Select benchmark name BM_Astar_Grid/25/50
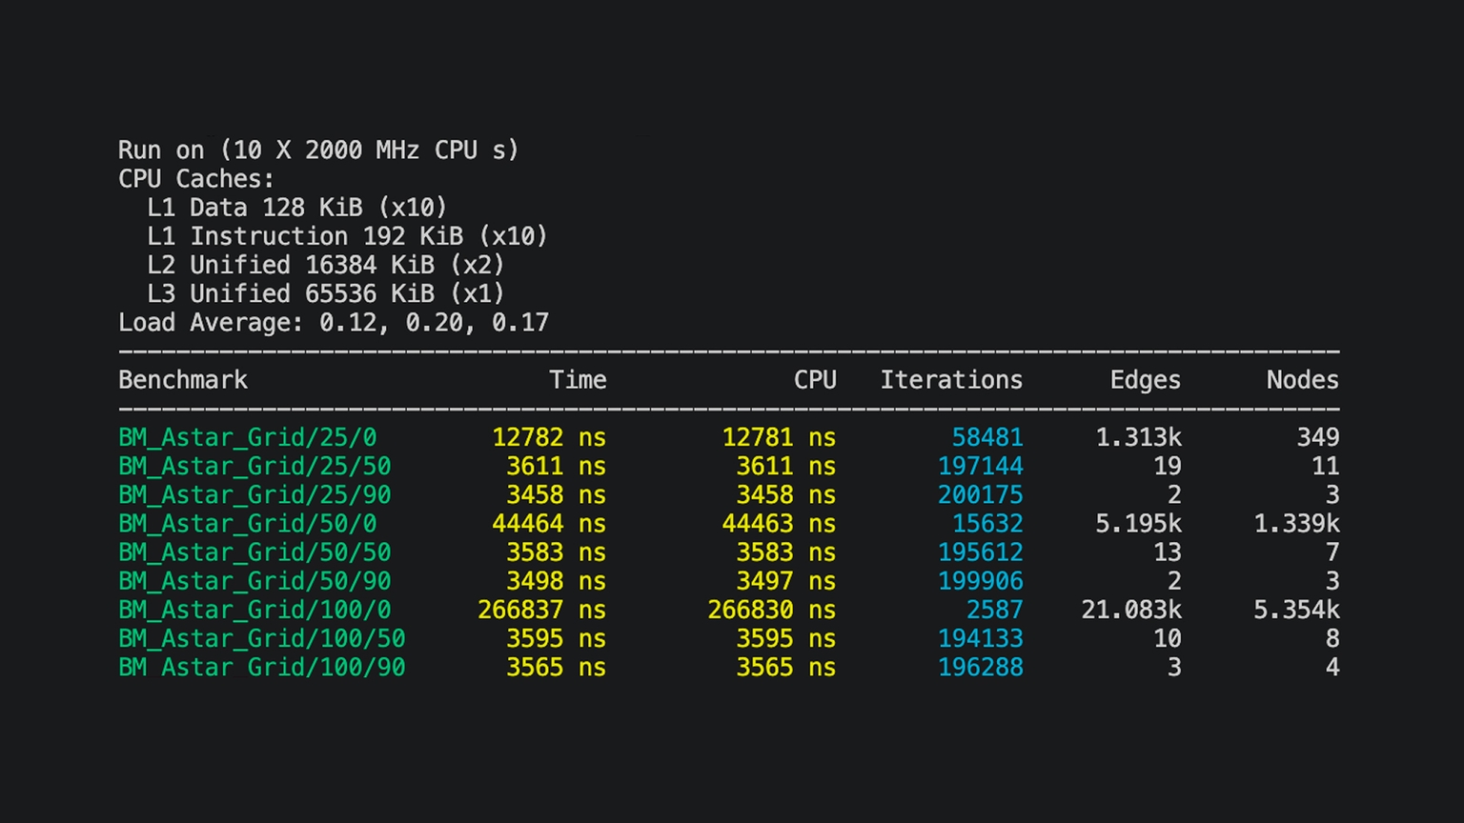Screen dimensions: 1464x823 (x=254, y=466)
